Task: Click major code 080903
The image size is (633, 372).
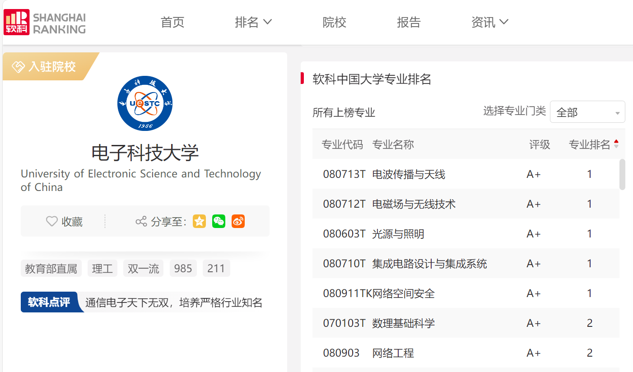Action: tap(341, 353)
